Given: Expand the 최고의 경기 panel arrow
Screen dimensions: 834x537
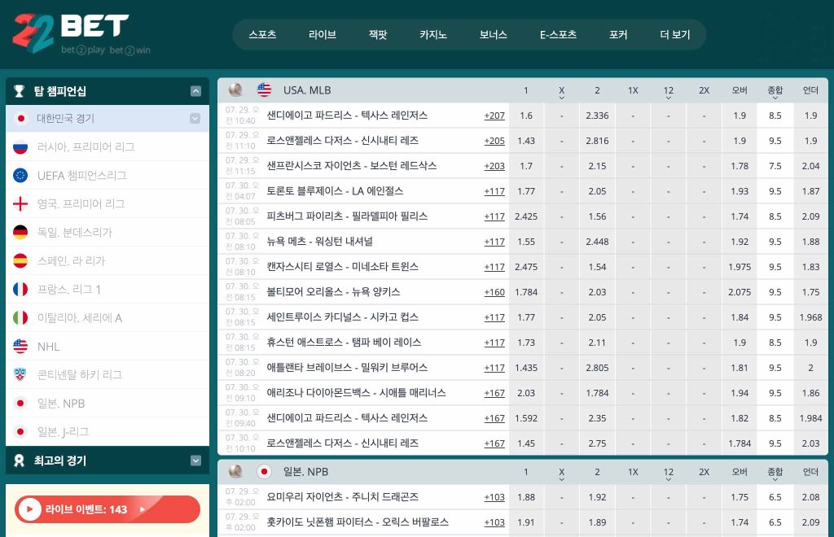Looking at the screenshot, I should (195, 461).
